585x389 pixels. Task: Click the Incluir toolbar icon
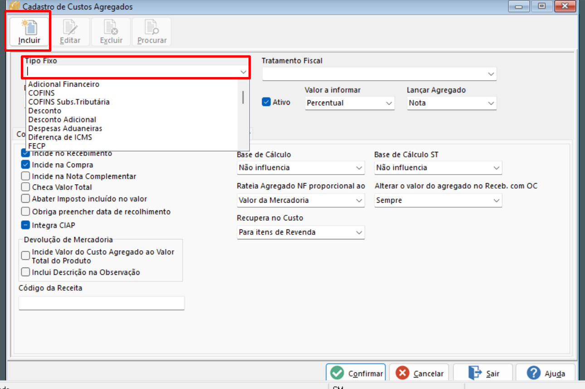29,27
